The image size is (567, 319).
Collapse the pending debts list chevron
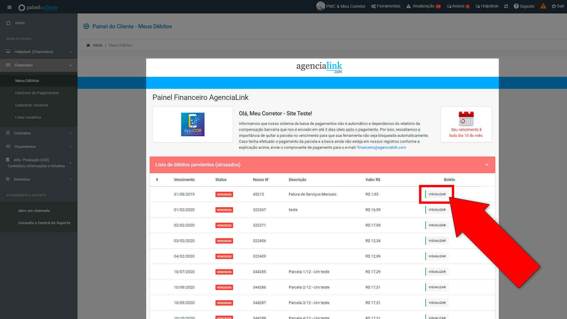pyautogui.click(x=487, y=165)
